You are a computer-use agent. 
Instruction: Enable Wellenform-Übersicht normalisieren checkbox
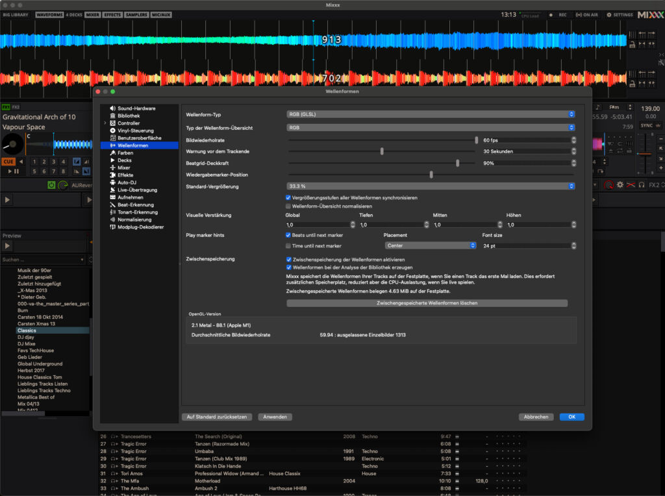coord(288,206)
